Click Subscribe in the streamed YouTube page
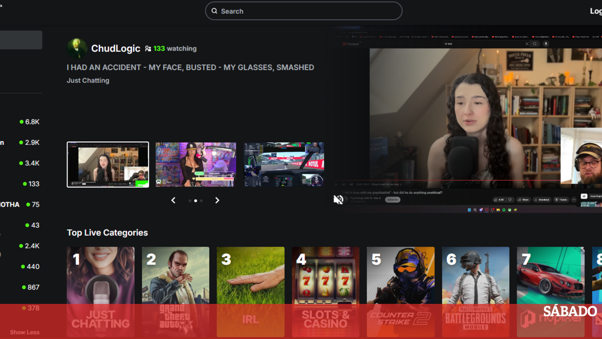This screenshot has width=602, height=339. click(x=393, y=200)
